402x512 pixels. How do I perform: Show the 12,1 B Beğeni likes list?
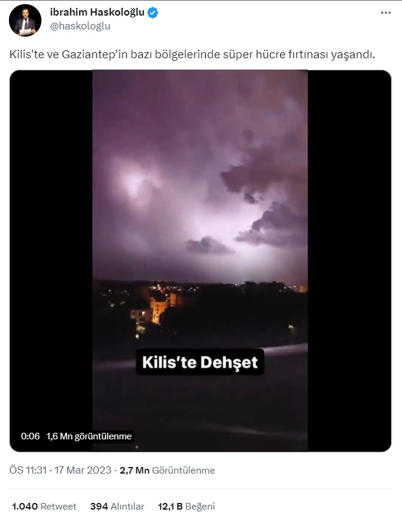coord(187,506)
